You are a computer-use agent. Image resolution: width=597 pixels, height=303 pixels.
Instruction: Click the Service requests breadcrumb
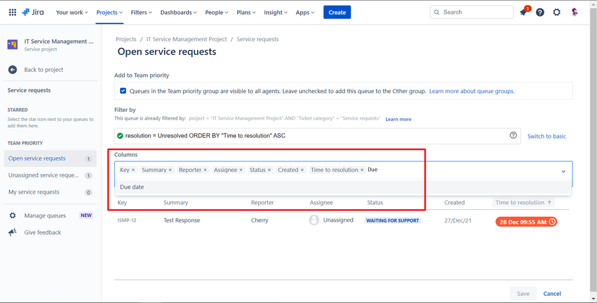(258, 39)
